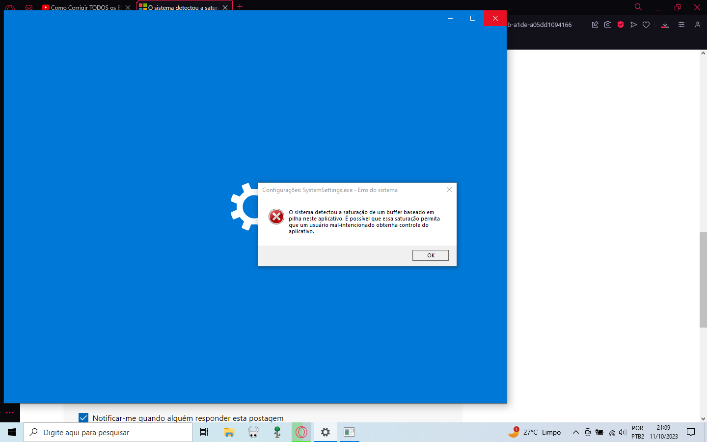The image size is (707, 442).
Task: Click the send/flow arrow icon
Action: pyautogui.click(x=633, y=25)
